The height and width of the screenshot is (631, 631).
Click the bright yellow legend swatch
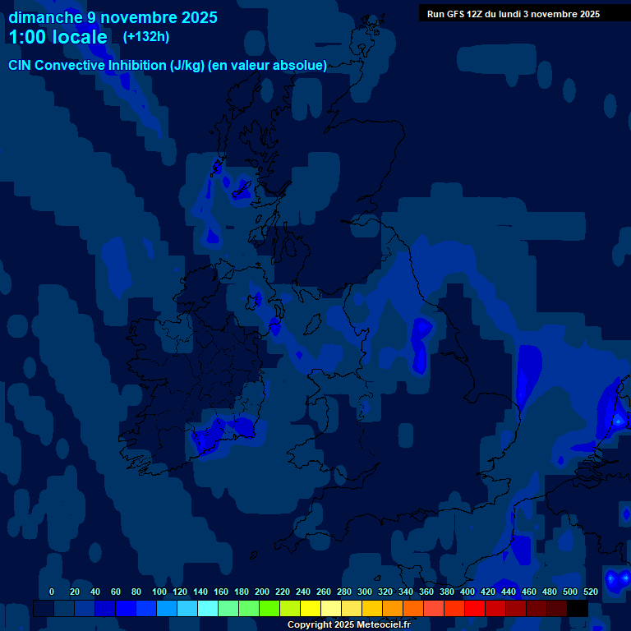(x=311, y=608)
